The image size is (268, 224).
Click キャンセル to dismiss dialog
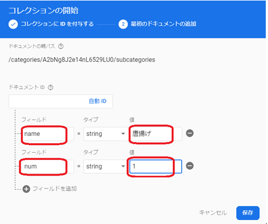pyautogui.click(x=213, y=213)
